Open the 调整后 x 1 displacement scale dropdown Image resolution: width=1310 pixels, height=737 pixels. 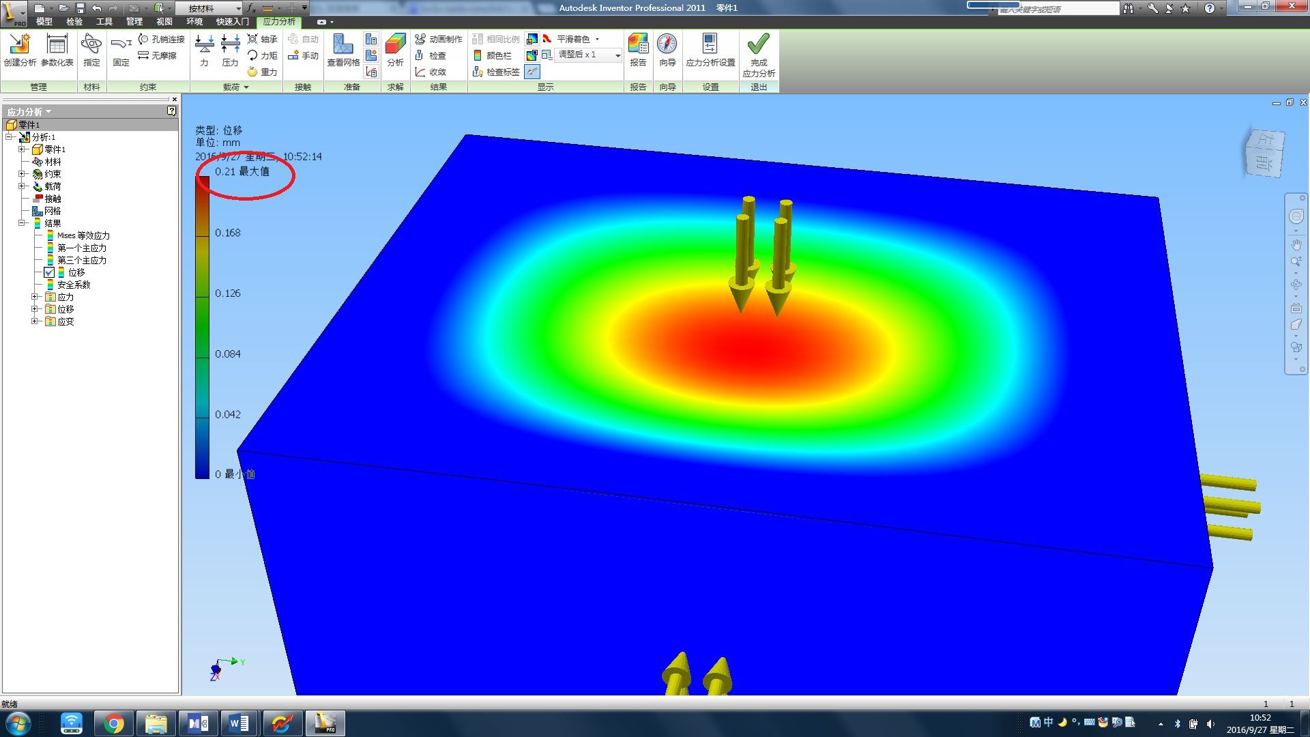617,55
